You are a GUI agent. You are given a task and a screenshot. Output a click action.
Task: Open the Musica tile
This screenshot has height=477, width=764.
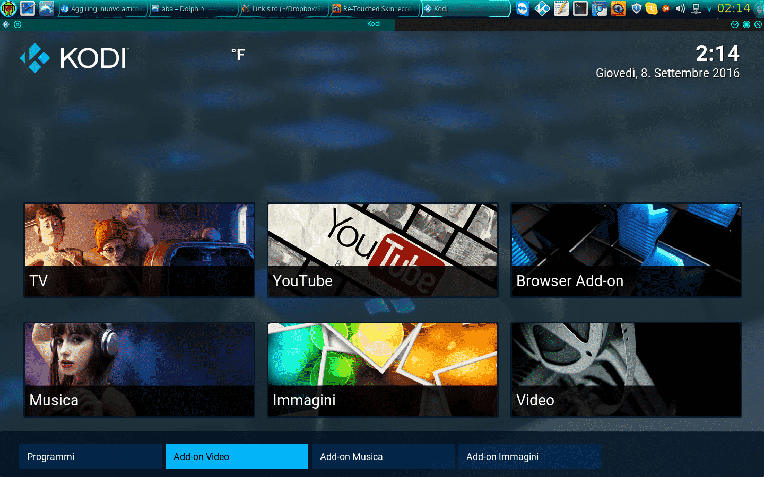140,369
